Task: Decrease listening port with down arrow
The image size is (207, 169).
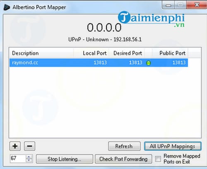Action: pyautogui.click(x=29, y=160)
